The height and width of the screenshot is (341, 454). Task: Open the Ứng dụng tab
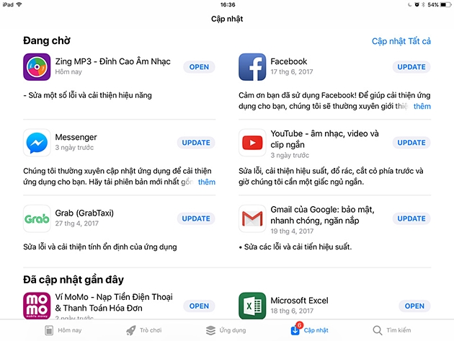226,330
